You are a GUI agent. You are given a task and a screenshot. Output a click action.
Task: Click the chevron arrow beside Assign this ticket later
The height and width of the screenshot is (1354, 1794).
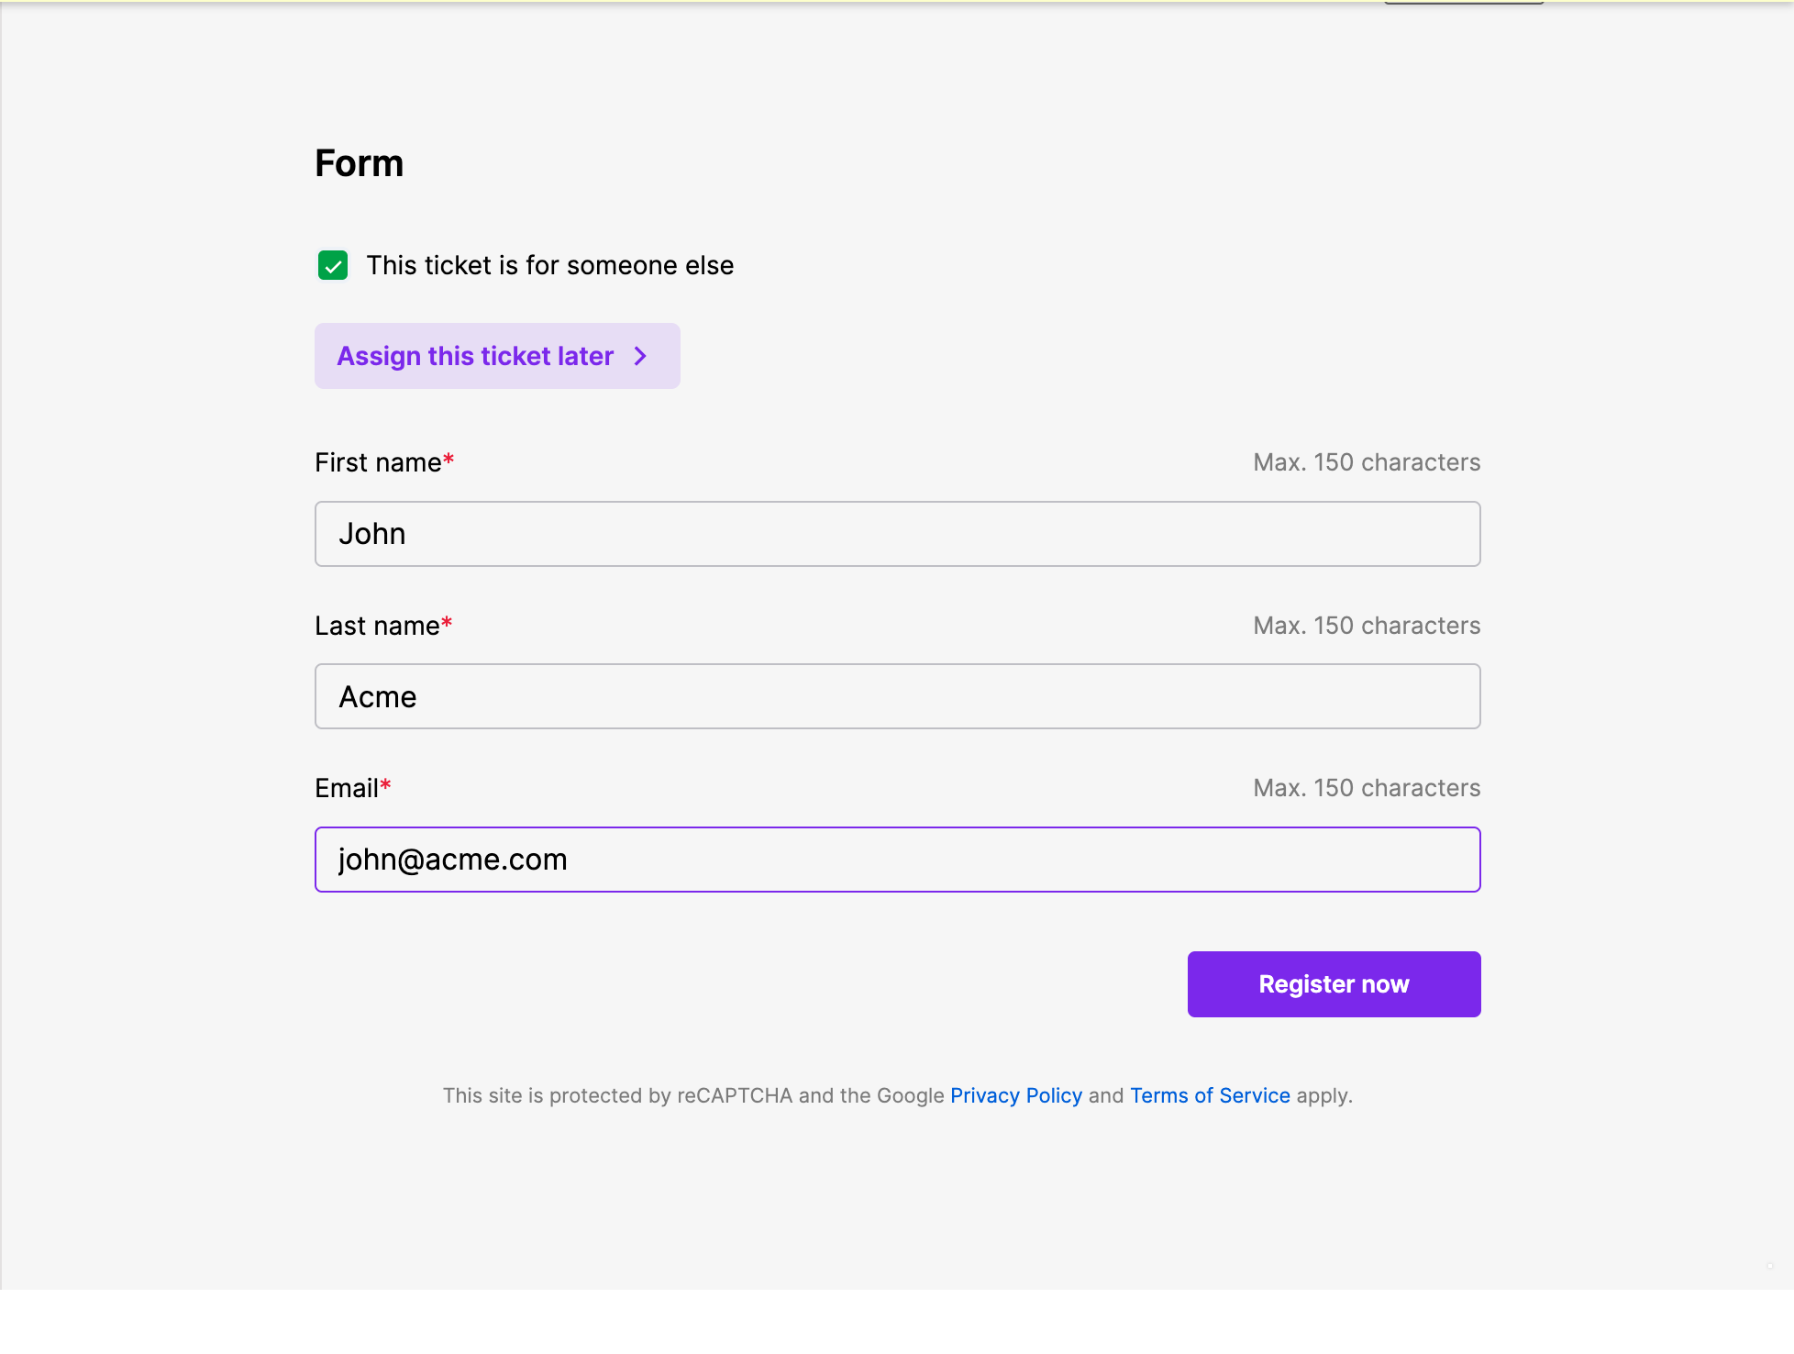coord(640,356)
